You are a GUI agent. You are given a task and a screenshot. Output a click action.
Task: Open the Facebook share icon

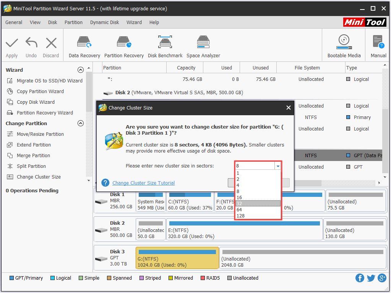pos(360,278)
